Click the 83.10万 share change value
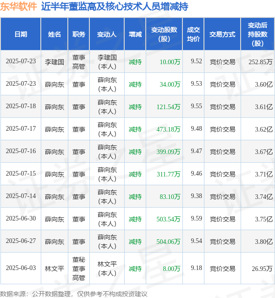The image size is (275, 298). [170, 197]
